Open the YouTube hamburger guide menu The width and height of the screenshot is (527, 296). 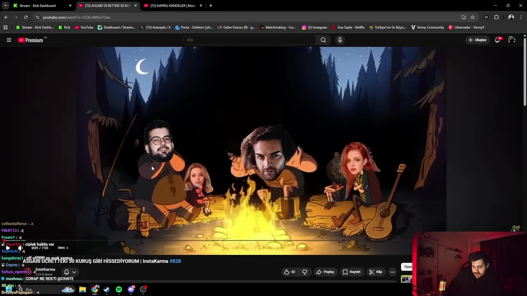click(x=9, y=40)
